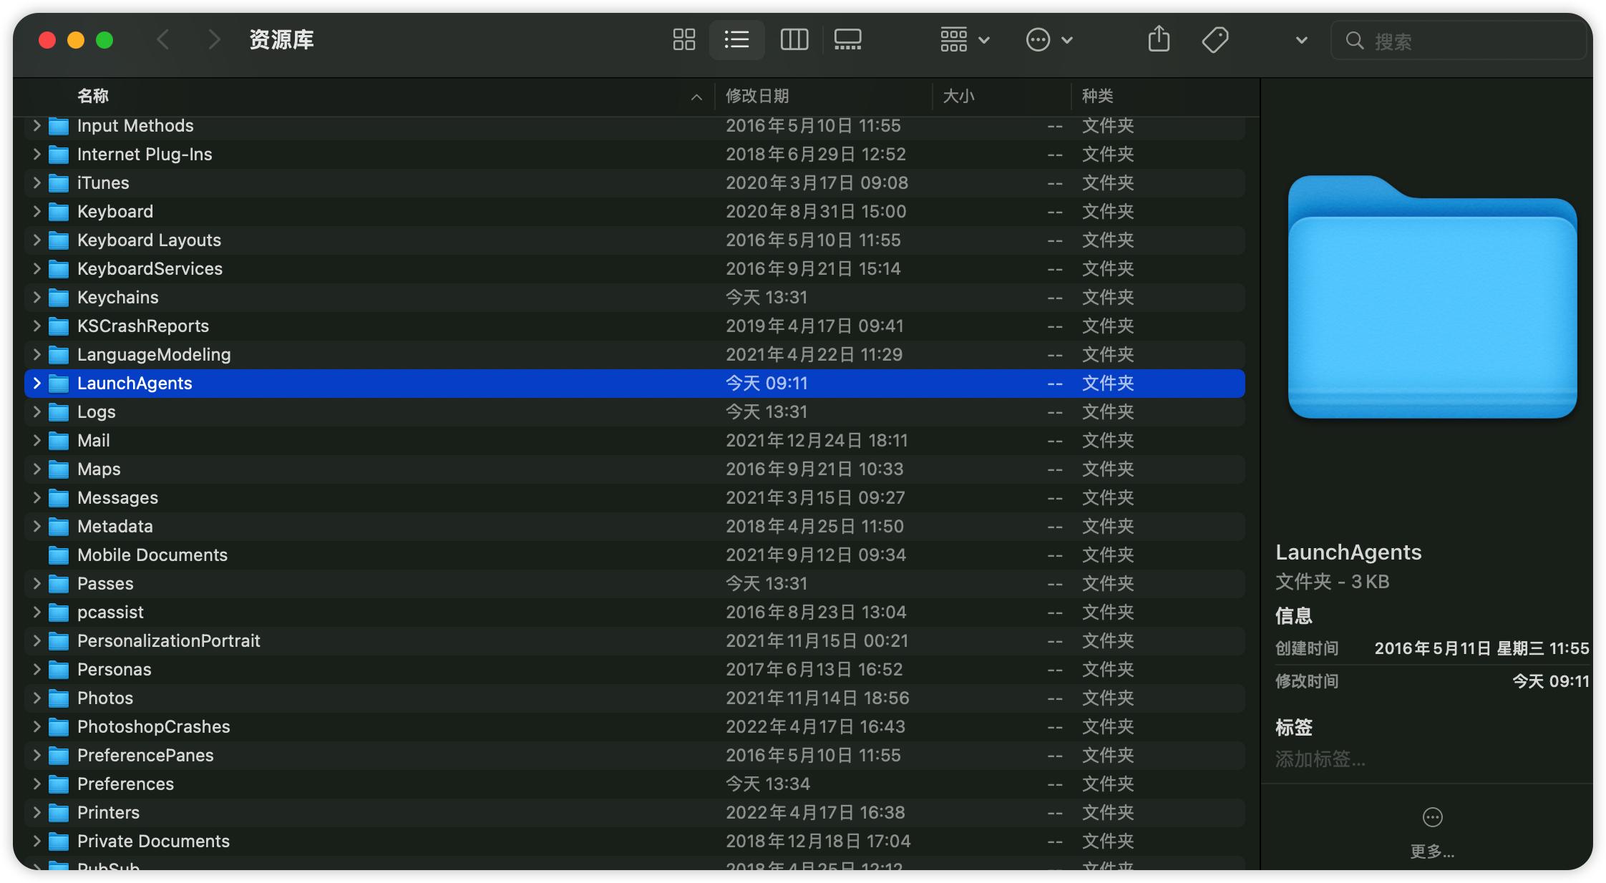This screenshot has height=883, width=1606.
Task: Click the tag icon in the toolbar
Action: coord(1215,39)
